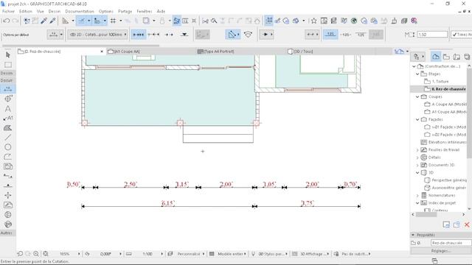Screen dimensions: 472x265
Task: Open the Fichier menu
Action: pyautogui.click(x=8, y=11)
